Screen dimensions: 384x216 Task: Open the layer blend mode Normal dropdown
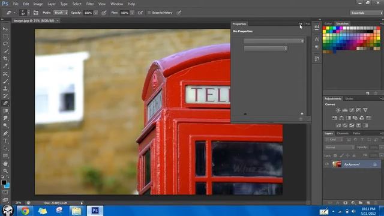[x=340, y=148]
